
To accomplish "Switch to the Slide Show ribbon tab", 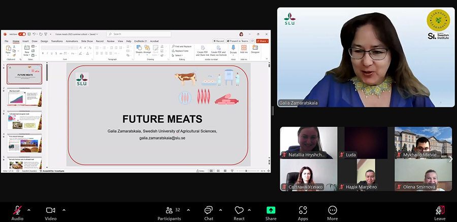I will 87,42.
